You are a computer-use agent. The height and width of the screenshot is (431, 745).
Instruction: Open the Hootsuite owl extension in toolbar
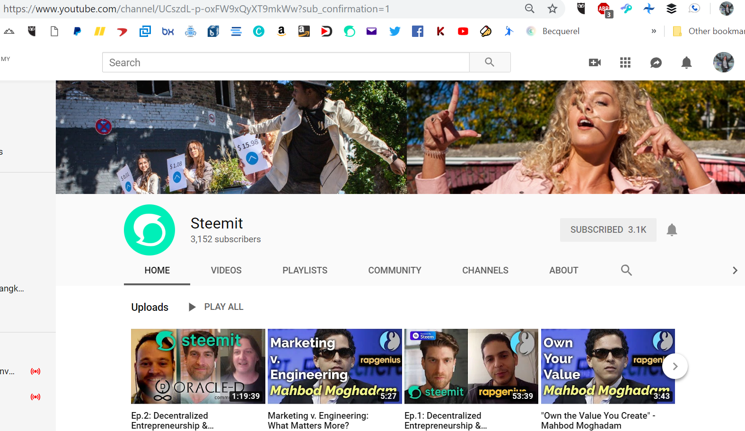[581, 8]
